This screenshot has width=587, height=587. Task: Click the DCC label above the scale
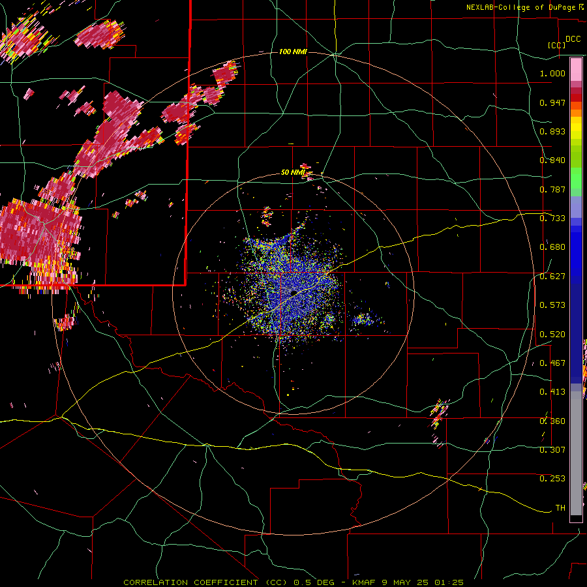tap(573, 39)
